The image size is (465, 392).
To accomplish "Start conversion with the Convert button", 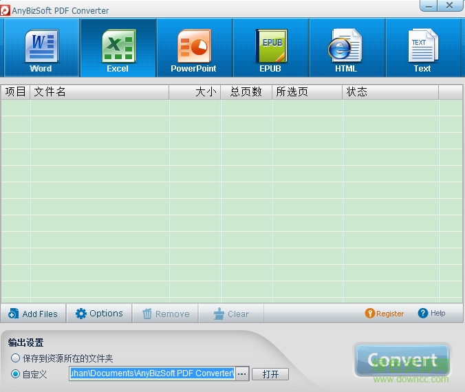I will pos(402,360).
